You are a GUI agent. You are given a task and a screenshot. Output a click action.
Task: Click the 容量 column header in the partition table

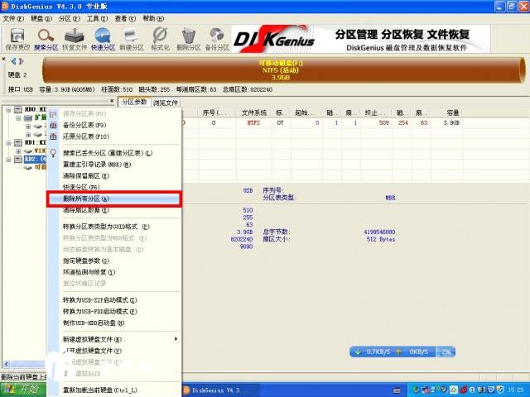click(x=453, y=112)
